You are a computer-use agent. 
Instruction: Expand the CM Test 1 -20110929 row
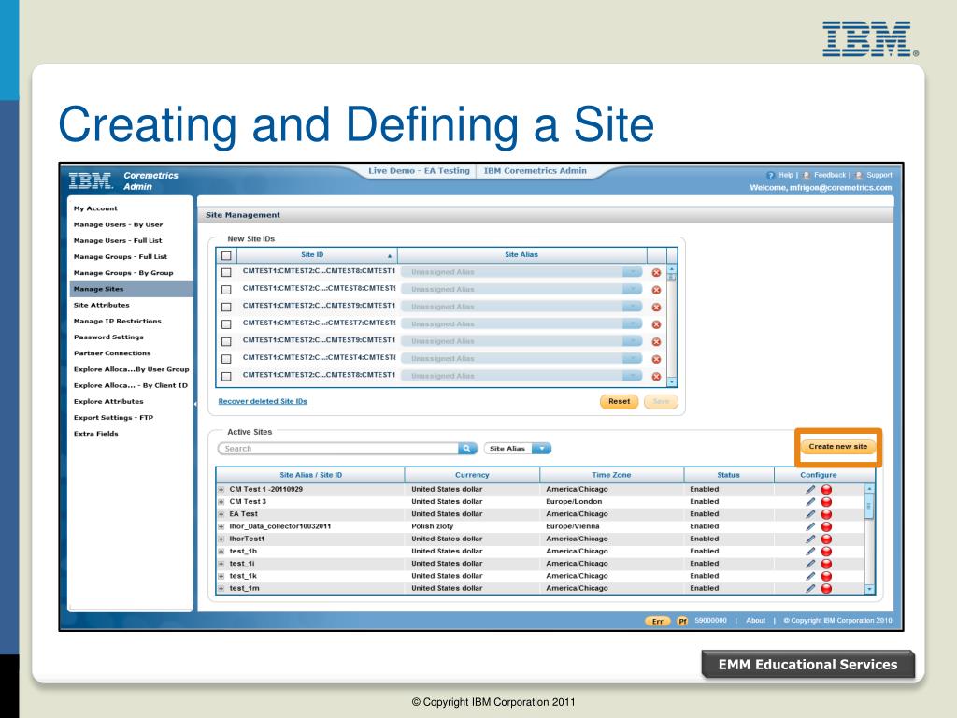[x=221, y=489]
